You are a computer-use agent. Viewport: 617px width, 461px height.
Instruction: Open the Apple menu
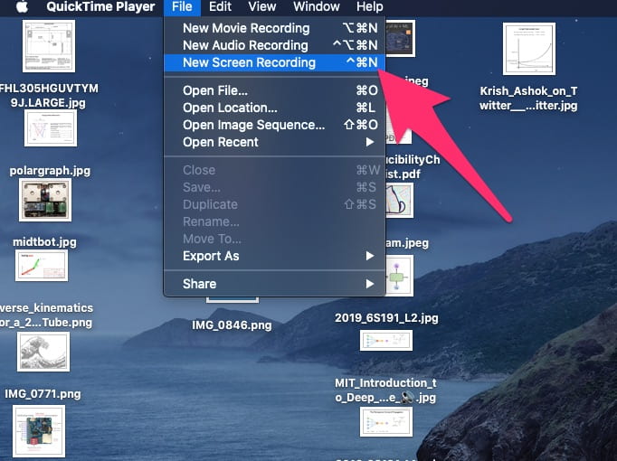tap(22, 6)
